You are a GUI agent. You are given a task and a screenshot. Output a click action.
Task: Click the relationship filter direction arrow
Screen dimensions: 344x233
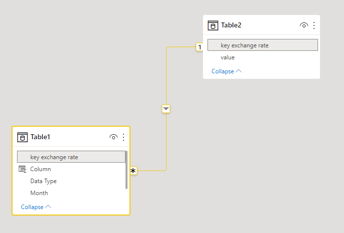(166, 109)
